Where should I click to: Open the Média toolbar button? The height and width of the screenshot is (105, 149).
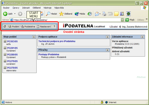point(80,14)
